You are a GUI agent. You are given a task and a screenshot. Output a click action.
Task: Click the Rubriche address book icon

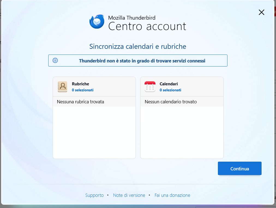(x=62, y=87)
